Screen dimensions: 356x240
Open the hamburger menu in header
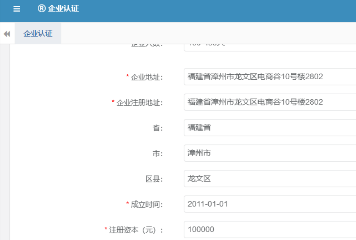click(x=17, y=9)
